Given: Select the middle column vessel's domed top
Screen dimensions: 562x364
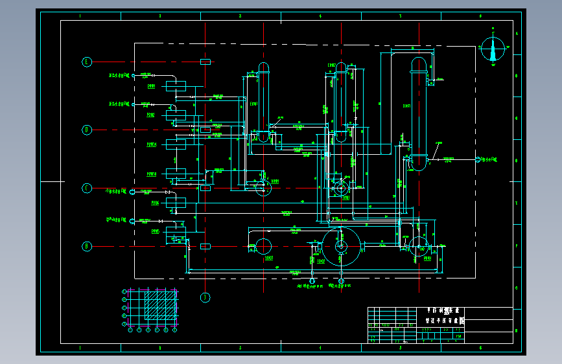Looking at the screenshot, I should (341, 67).
